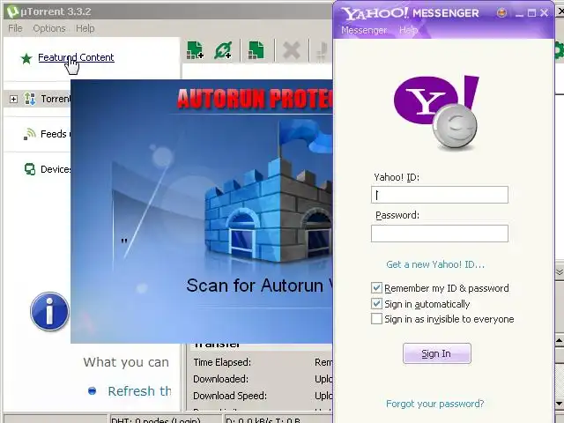
Task: Click the Downloaded: label in Transfer panel
Action: [x=220, y=379]
